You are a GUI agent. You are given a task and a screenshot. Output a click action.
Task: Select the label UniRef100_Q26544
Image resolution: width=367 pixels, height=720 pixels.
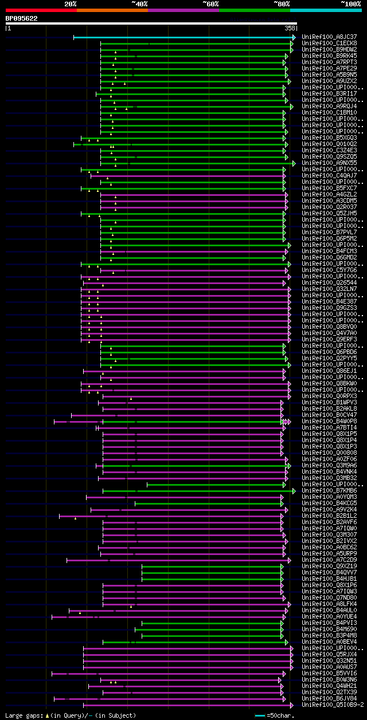tap(329, 282)
